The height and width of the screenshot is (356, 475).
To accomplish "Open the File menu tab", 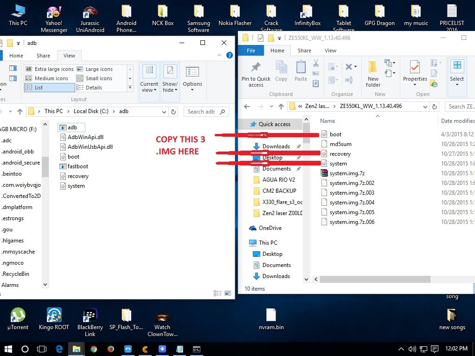I will click(x=251, y=51).
